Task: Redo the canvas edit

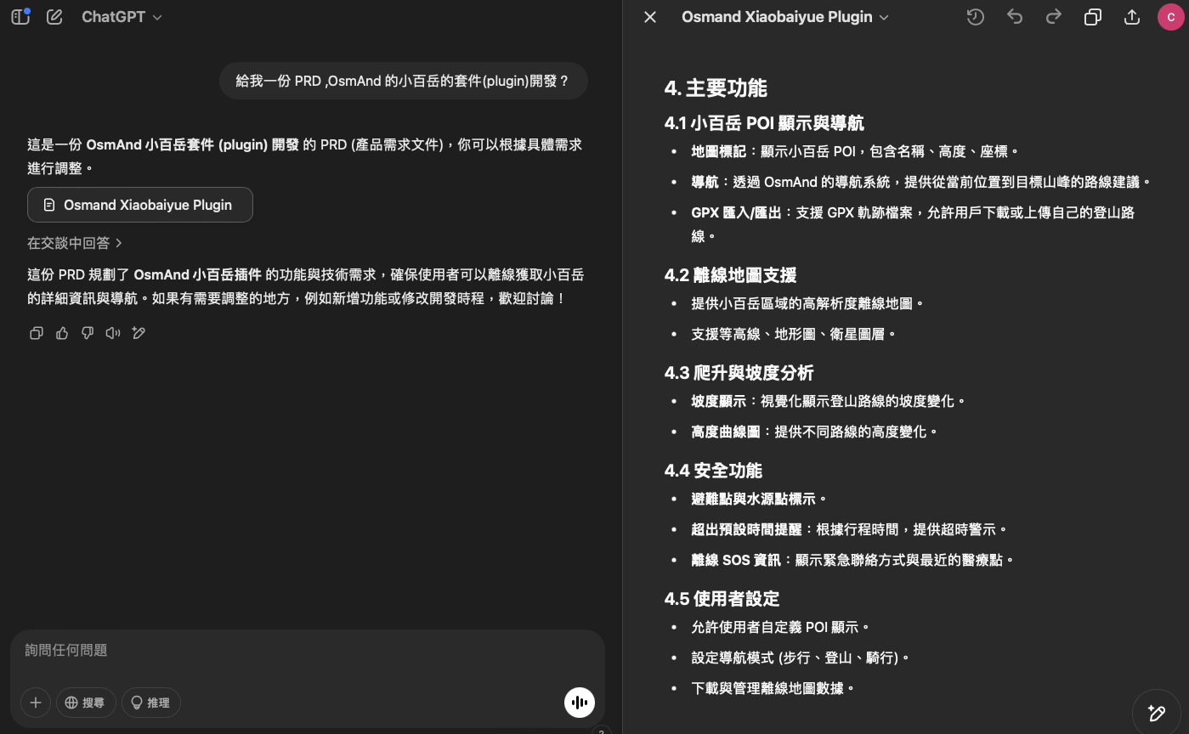Action: pyautogui.click(x=1054, y=17)
